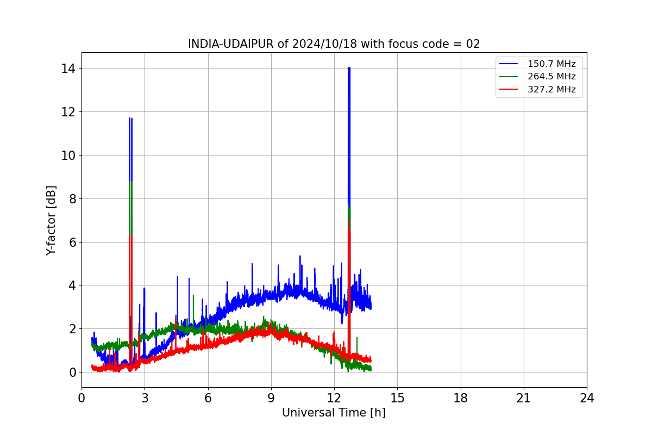The width and height of the screenshot is (652, 435).
Task: Click y-axis tick label 14
Action: coord(68,69)
